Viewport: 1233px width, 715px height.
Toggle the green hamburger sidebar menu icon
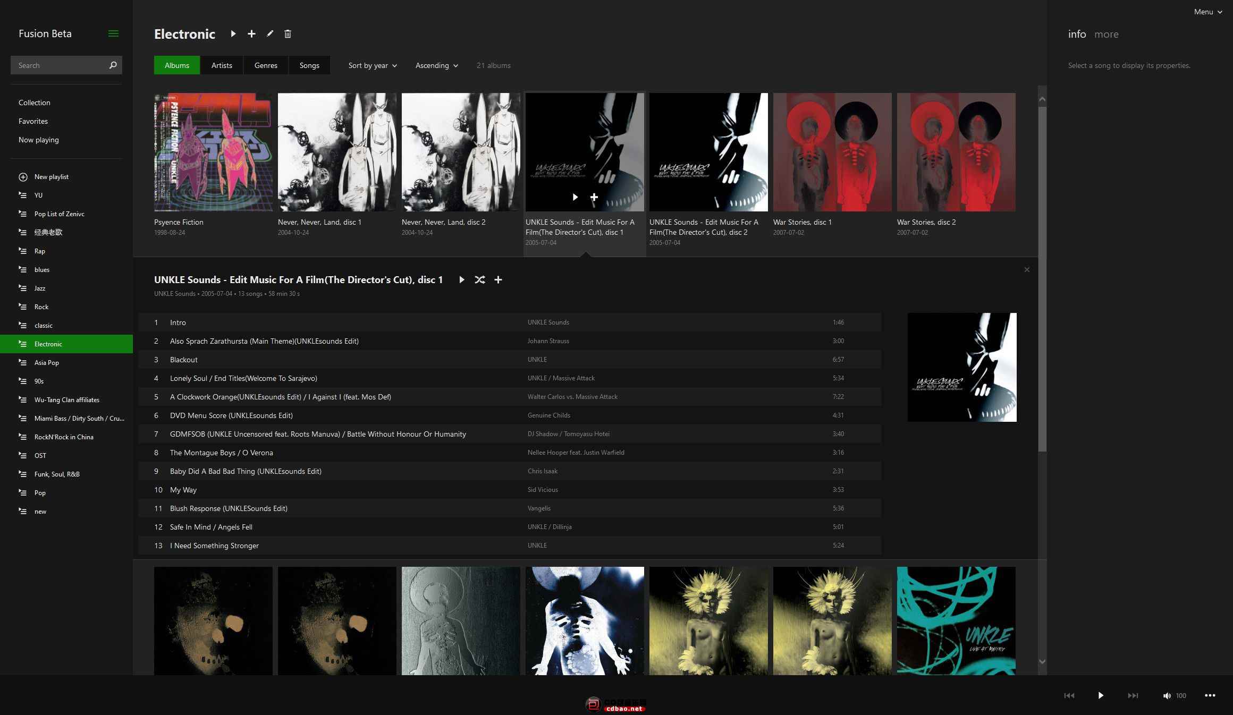tap(113, 33)
